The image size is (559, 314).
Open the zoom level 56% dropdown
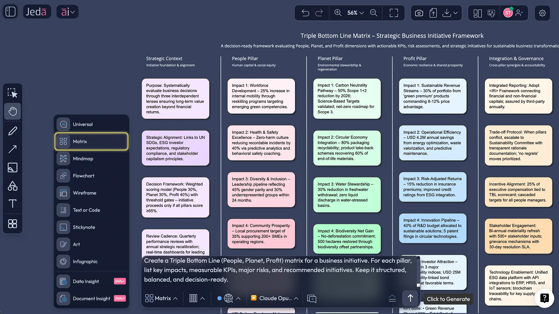355,13
